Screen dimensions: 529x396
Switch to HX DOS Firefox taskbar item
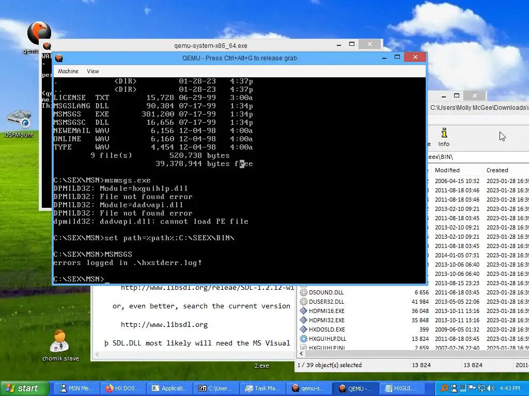(123, 388)
